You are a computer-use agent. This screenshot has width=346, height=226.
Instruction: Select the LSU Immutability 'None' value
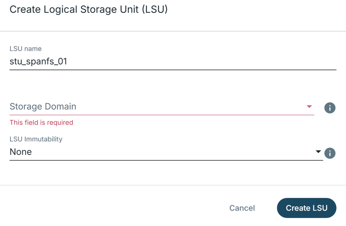pos(21,152)
